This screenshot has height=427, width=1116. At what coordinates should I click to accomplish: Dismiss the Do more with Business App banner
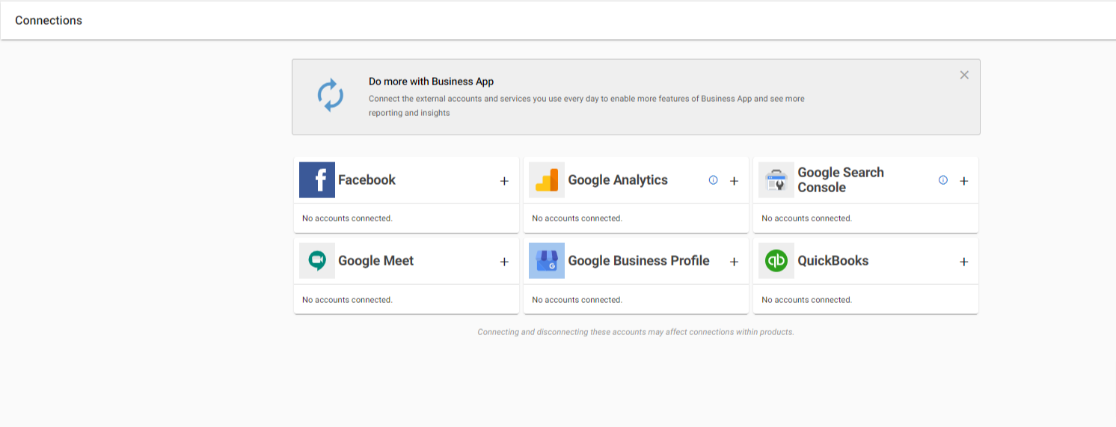point(964,75)
